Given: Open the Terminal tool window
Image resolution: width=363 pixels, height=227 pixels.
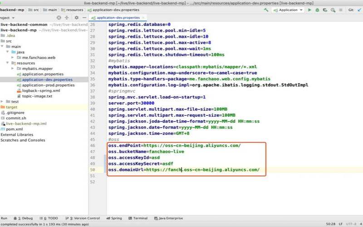Looking at the screenshot, I should (138, 218).
